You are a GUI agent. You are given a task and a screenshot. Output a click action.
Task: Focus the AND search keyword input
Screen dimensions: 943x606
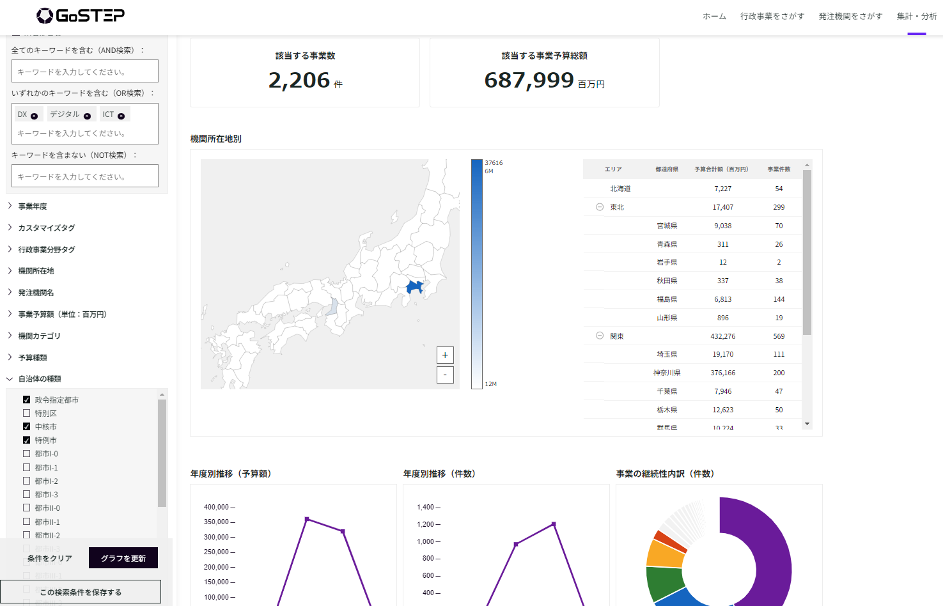85,71
